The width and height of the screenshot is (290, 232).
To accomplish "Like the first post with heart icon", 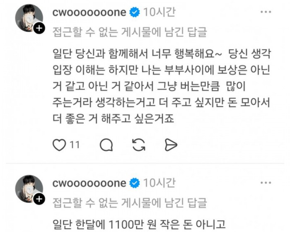I will coord(59,145).
